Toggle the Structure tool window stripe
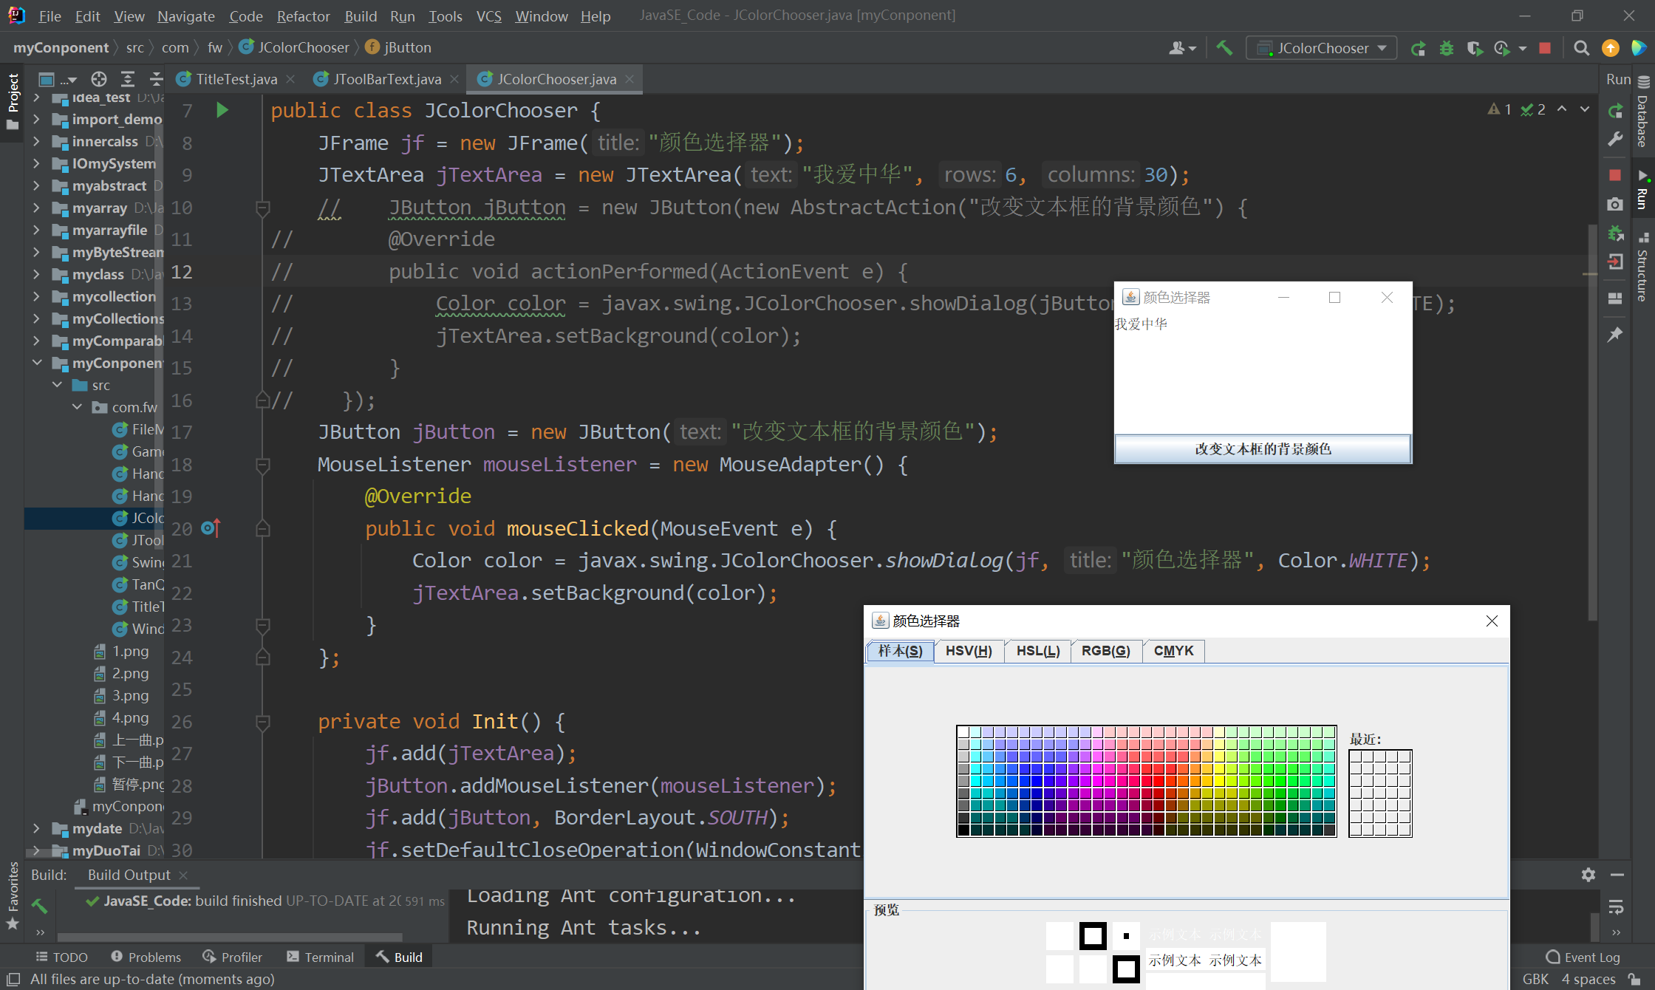Screen dimensions: 1655x990 pyautogui.click(x=1643, y=267)
